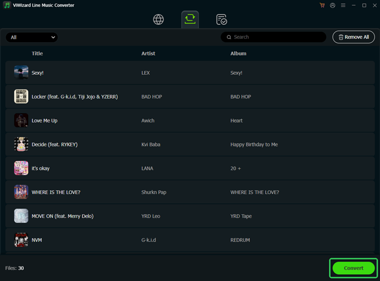This screenshot has height=281, width=380.
Task: Click the Sexy! track title
Action: (38, 73)
